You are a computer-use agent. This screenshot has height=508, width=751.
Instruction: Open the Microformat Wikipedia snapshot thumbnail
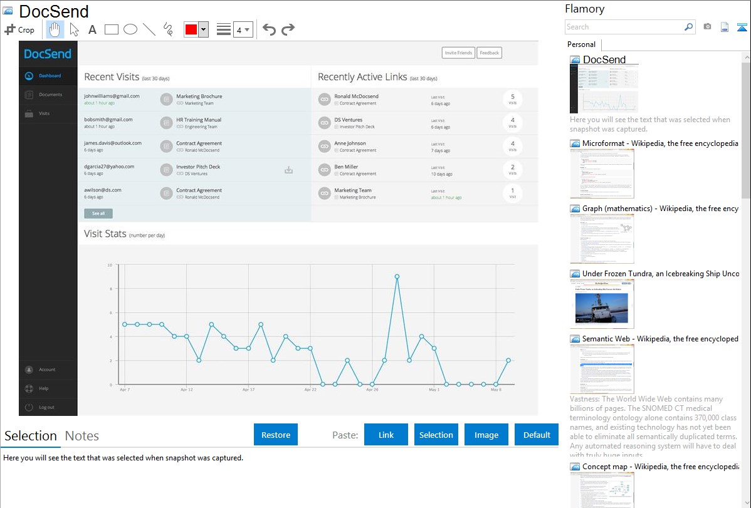(x=602, y=174)
